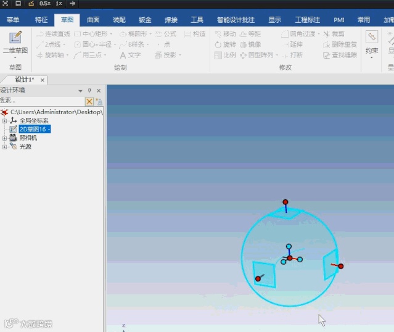Open the 圆心+半径 dropdown arrow
The image size is (394, 332).
pyautogui.click(x=115, y=44)
